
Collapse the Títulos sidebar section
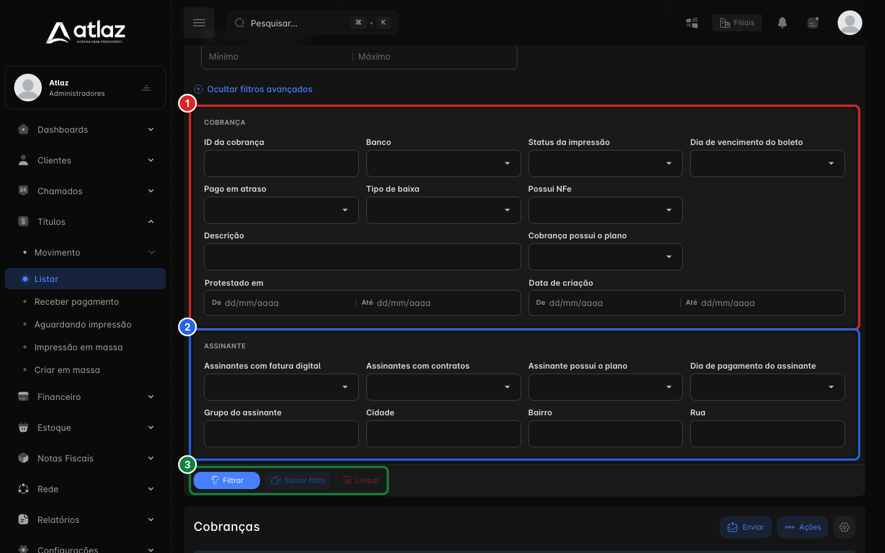point(85,222)
